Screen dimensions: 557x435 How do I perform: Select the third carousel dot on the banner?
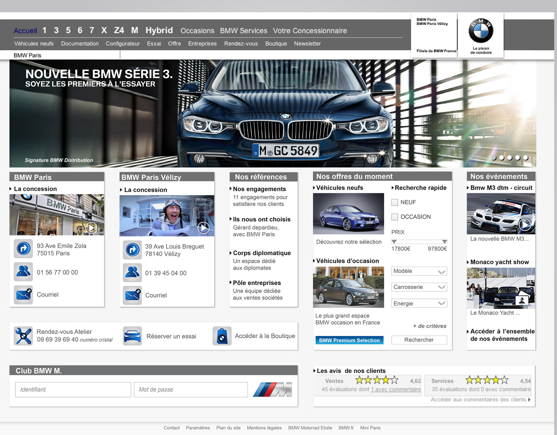pyautogui.click(x=510, y=158)
